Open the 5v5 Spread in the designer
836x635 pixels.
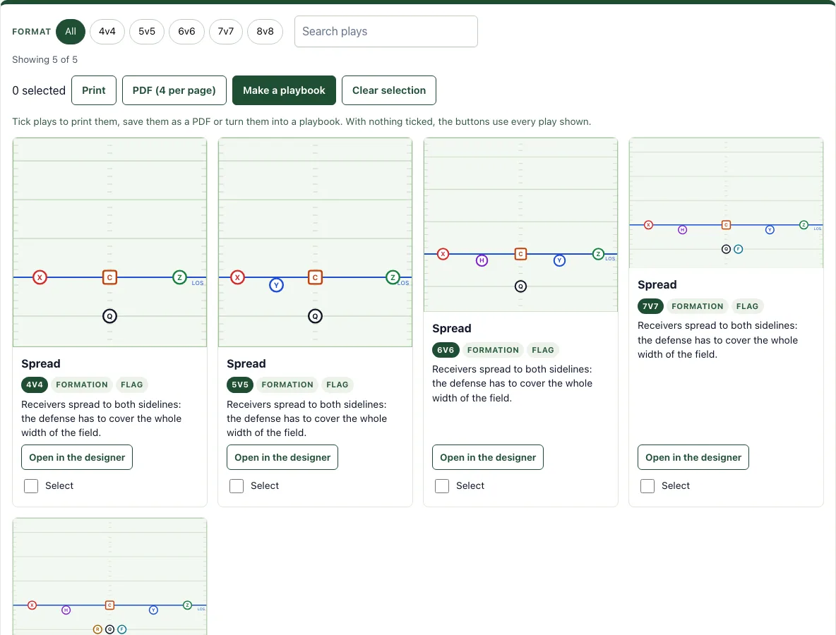pos(282,458)
